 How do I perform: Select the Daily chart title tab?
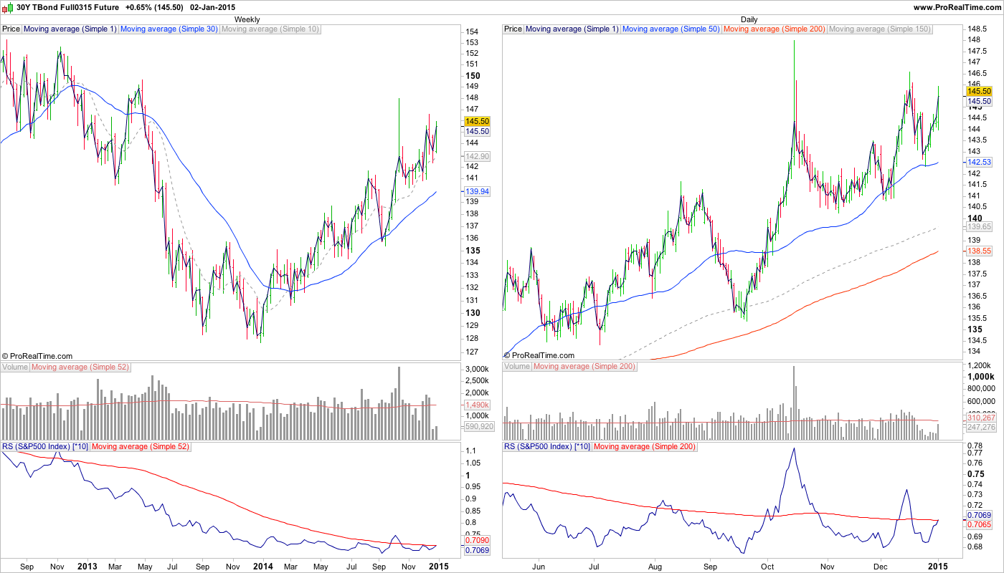[749, 19]
